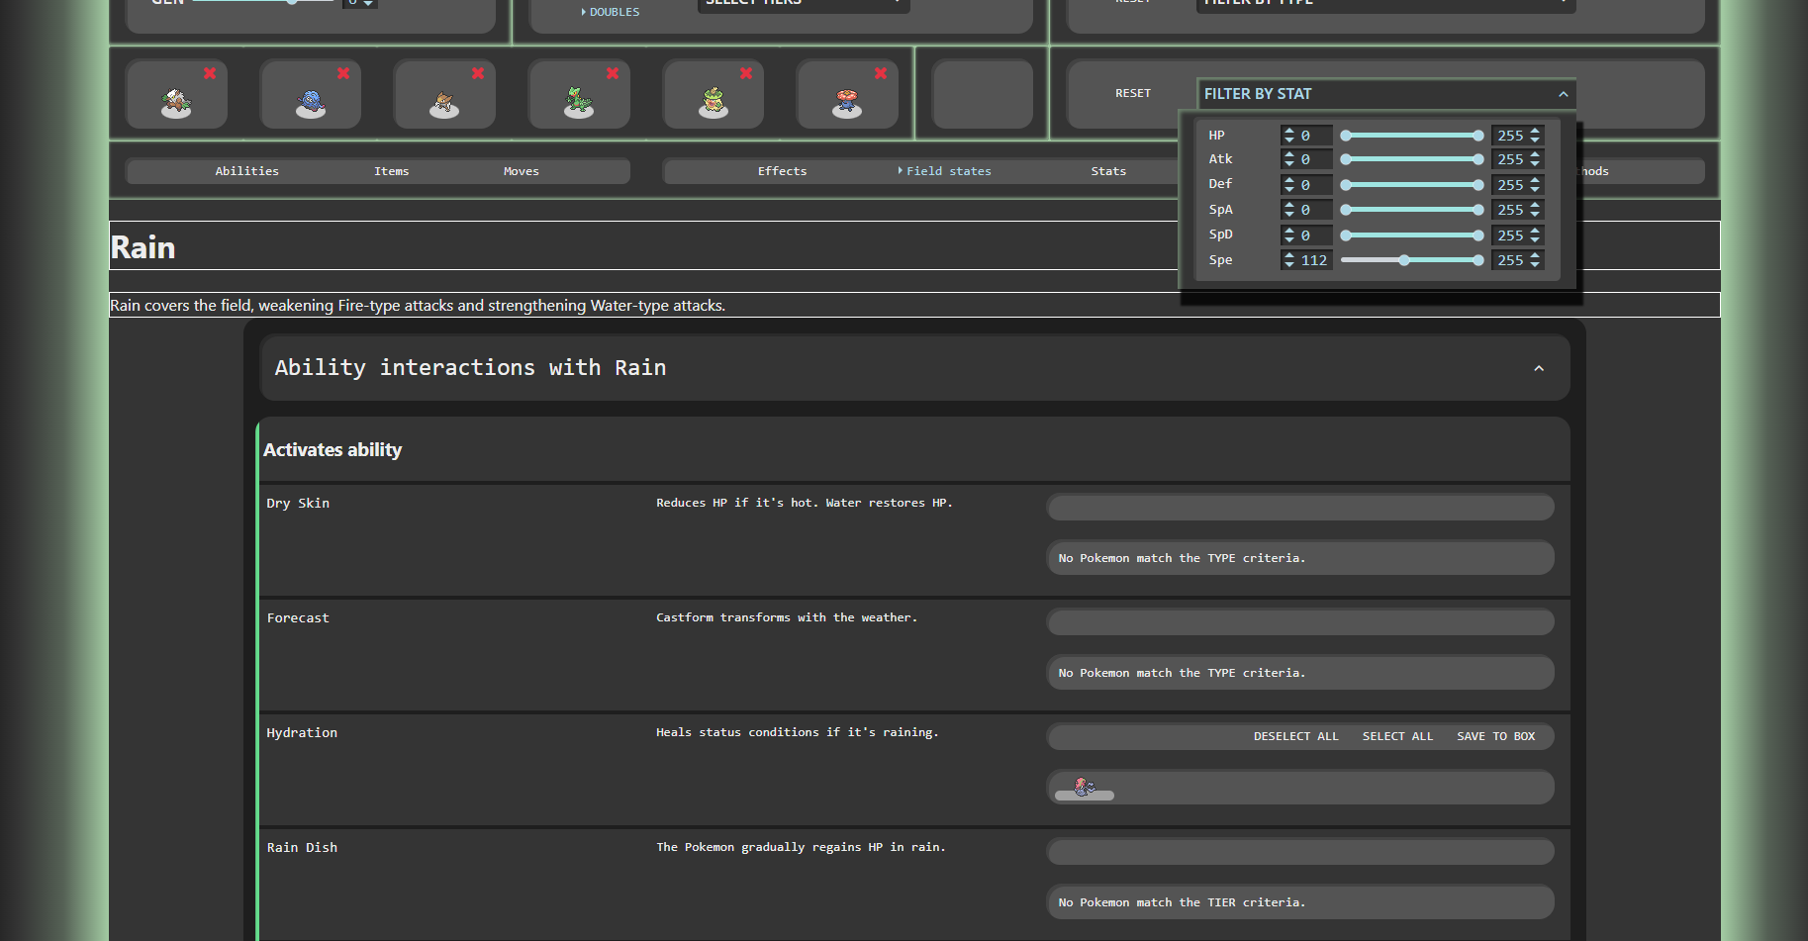
Task: Choose the Sceptile team slot sprite
Action: click(579, 101)
